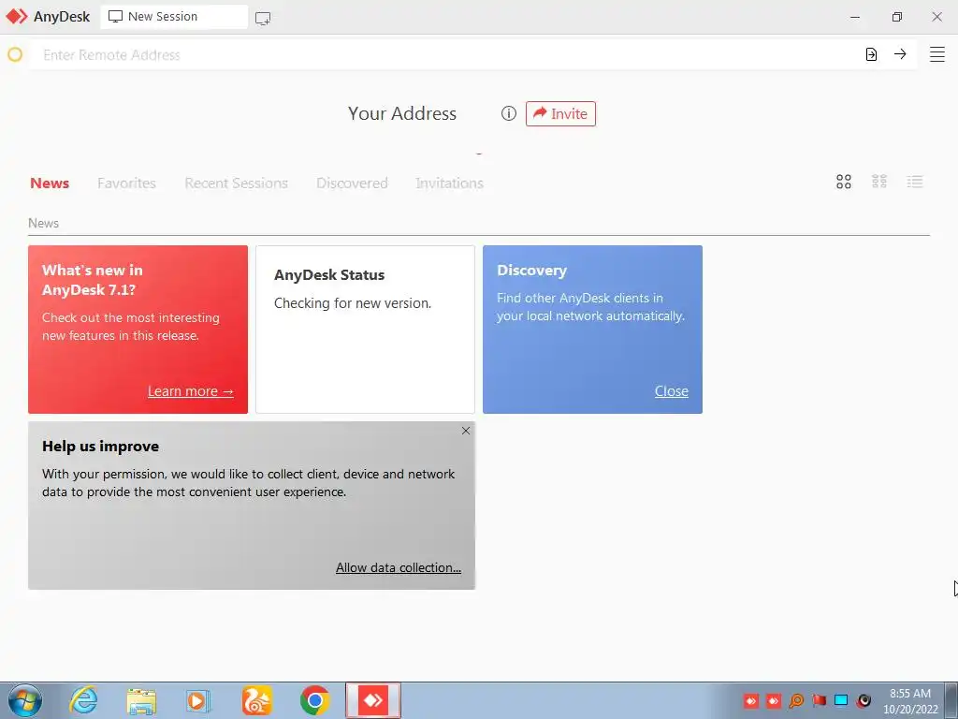Image resolution: width=958 pixels, height=719 pixels.
Task: Open the Recent Sessions tab
Action: [x=236, y=183]
